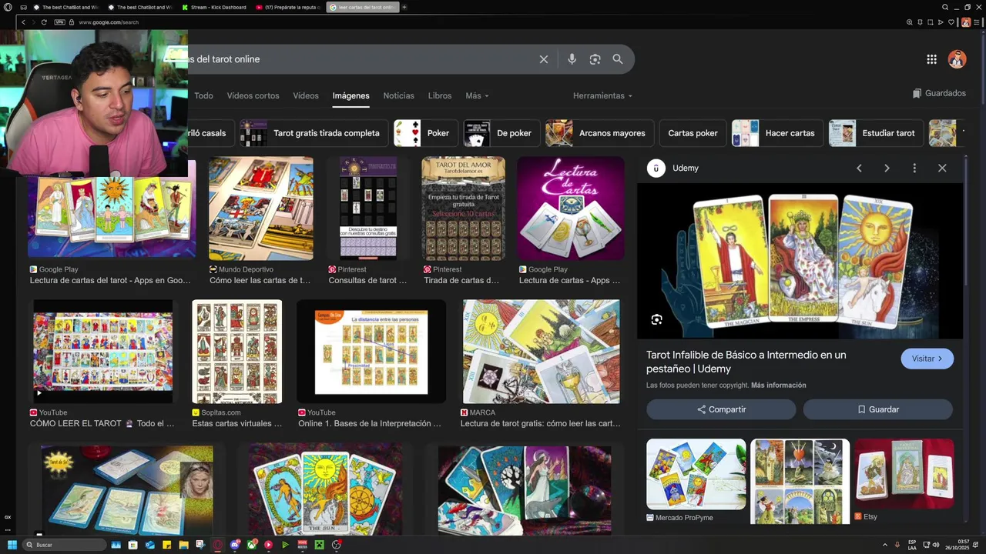Screen dimensions: 986x554
Task: Open Xbox app from the taskbar
Action: click(252, 545)
